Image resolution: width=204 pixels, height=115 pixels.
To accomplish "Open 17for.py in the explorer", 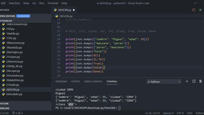I will point(11,38).
